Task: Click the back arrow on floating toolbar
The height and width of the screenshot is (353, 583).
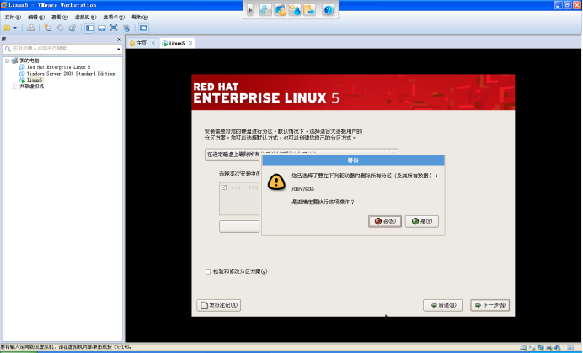Action: 250,10
